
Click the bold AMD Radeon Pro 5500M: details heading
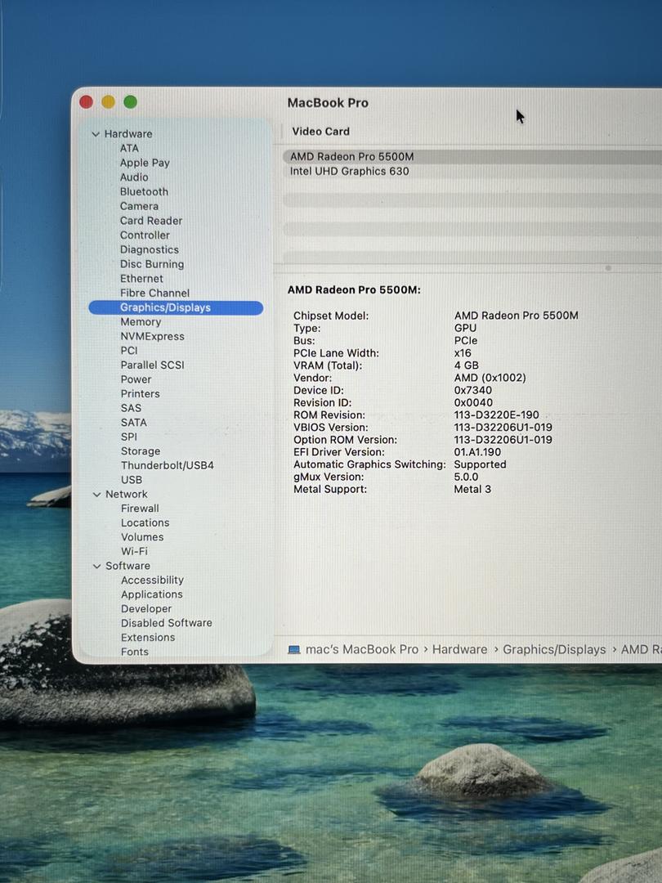[x=354, y=290]
